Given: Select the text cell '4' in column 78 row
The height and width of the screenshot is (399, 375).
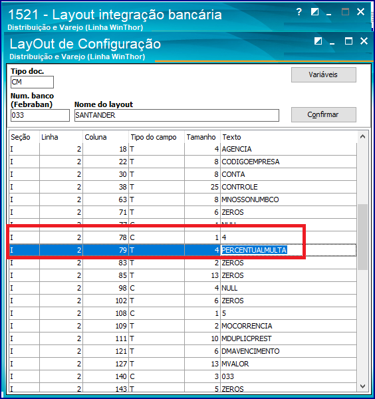Looking at the screenshot, I should coord(289,237).
